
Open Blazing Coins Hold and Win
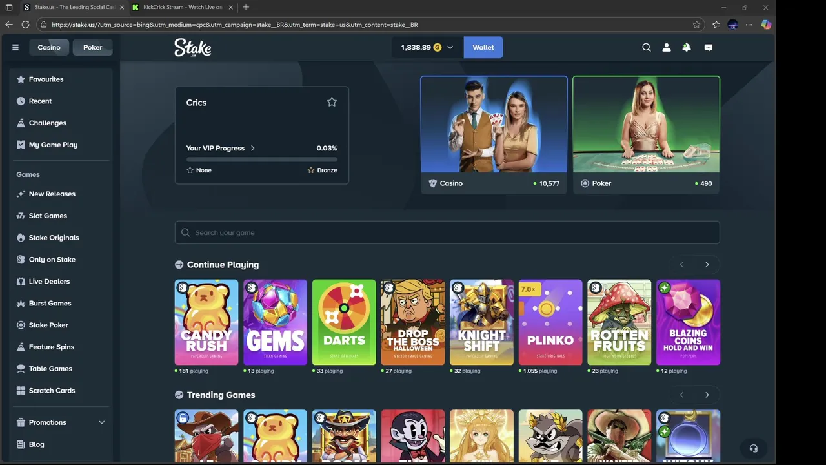click(688, 322)
